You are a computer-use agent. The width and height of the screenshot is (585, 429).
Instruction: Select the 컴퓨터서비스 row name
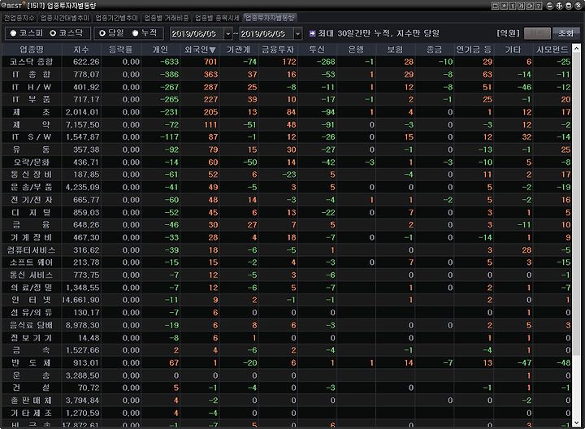tap(32, 250)
